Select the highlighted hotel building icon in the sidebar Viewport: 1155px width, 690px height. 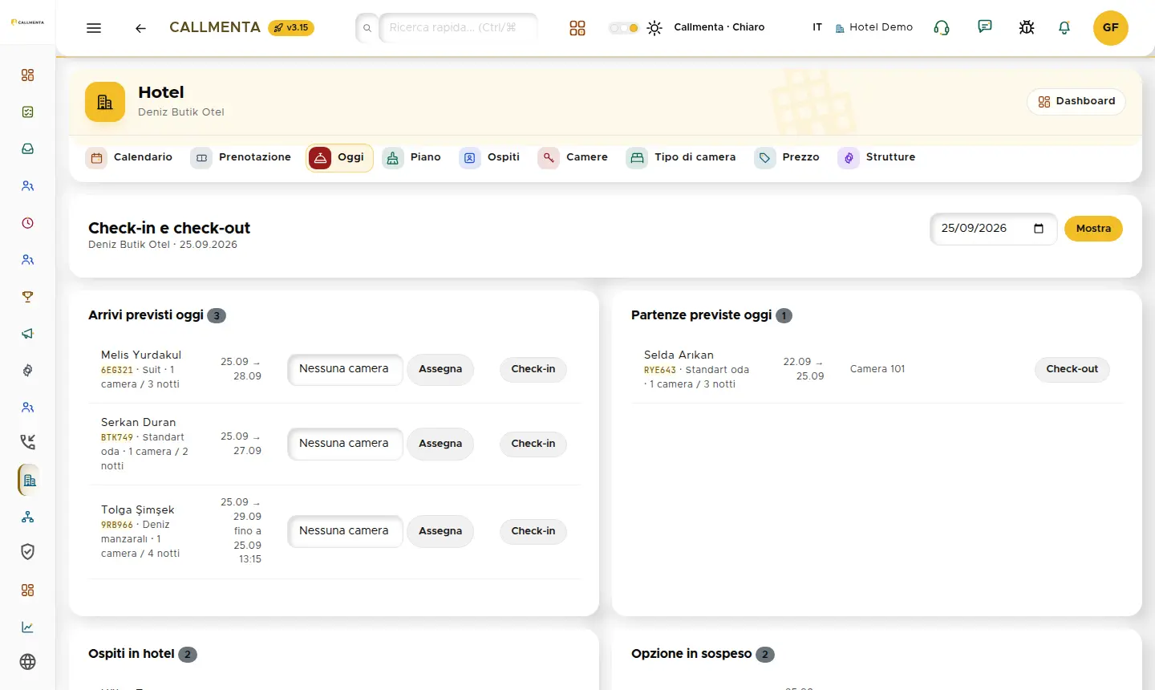[x=29, y=480]
